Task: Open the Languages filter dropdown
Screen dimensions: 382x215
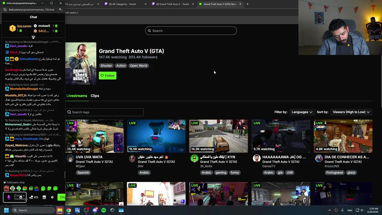Action: pyautogui.click(x=302, y=112)
